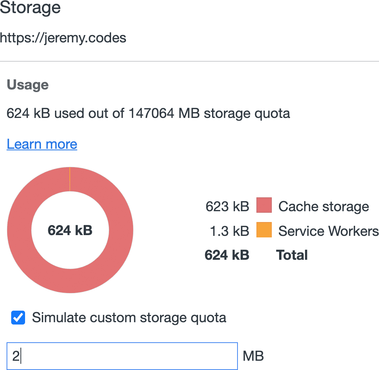Click the https://jeremy.codes origin text
The image size is (379, 370).
pyautogui.click(x=63, y=38)
